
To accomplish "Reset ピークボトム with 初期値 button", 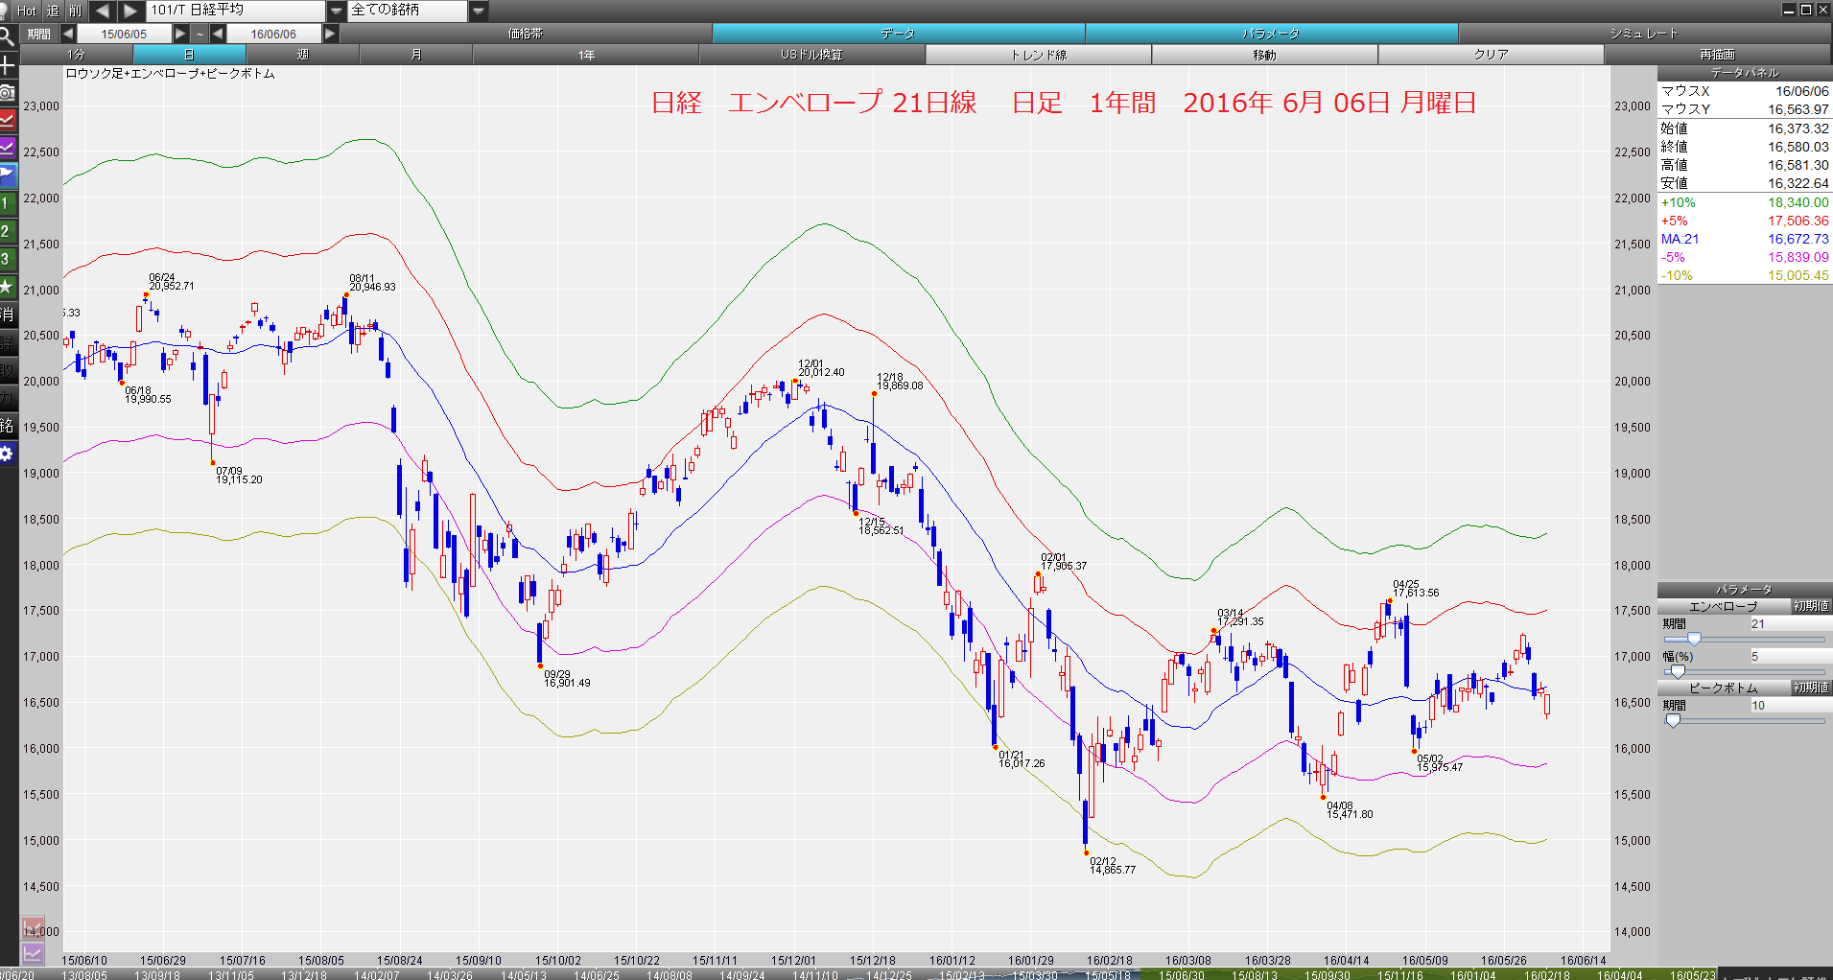I will tap(1812, 688).
